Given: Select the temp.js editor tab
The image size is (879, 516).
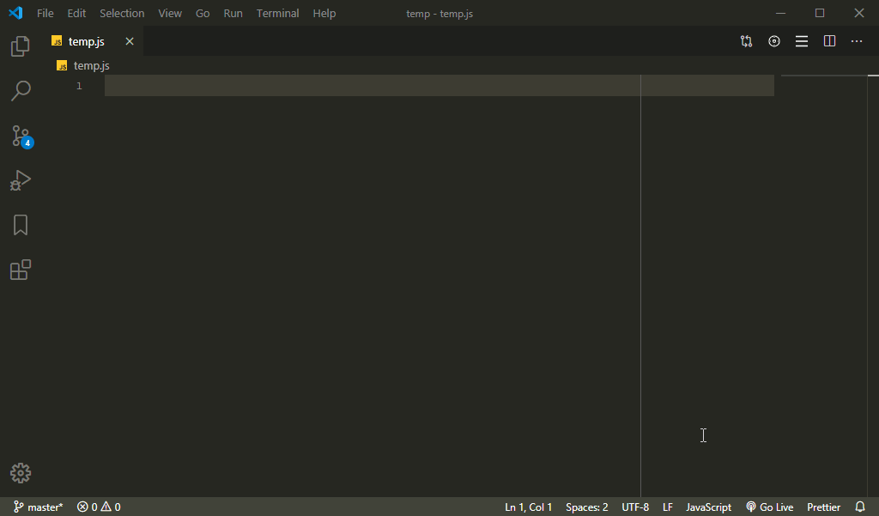Looking at the screenshot, I should (86, 40).
